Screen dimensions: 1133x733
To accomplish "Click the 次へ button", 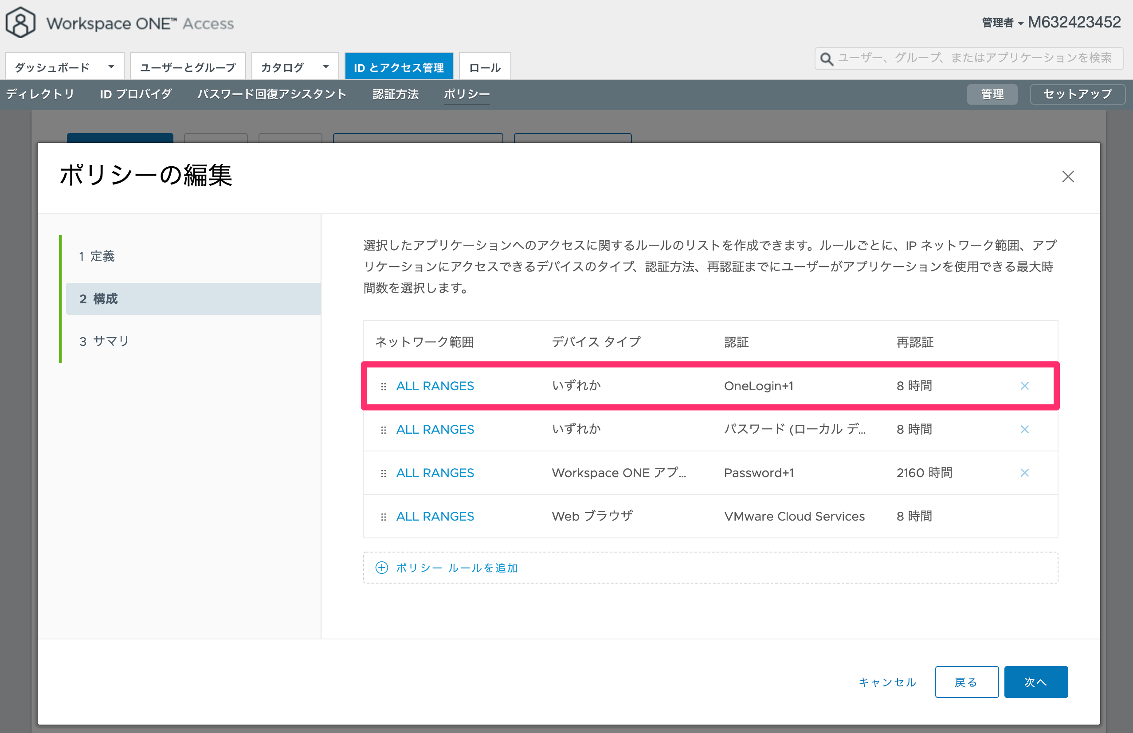I will [x=1036, y=682].
